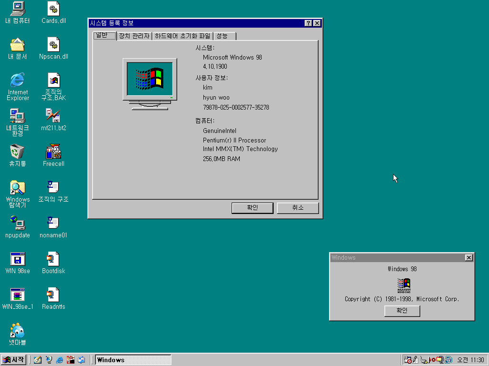Switch to the 장치 관리자 tab
Image resolution: width=489 pixels, height=366 pixels.
[134, 36]
